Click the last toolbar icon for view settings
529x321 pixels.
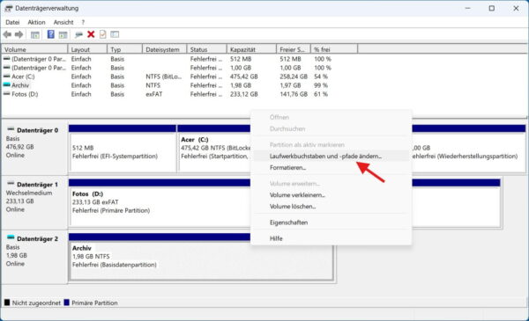(x=115, y=34)
